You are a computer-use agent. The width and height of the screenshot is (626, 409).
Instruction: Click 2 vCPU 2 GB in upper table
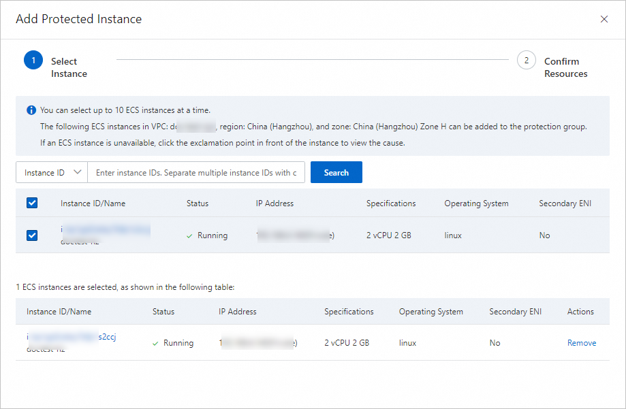click(x=388, y=235)
